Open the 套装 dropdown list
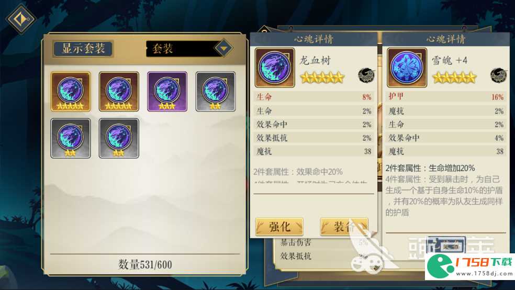 click(x=190, y=49)
